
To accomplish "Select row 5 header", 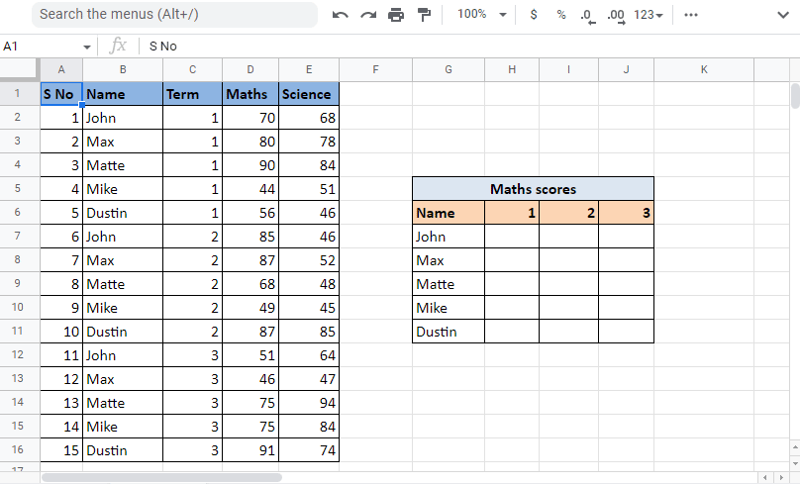I will coord(19,189).
